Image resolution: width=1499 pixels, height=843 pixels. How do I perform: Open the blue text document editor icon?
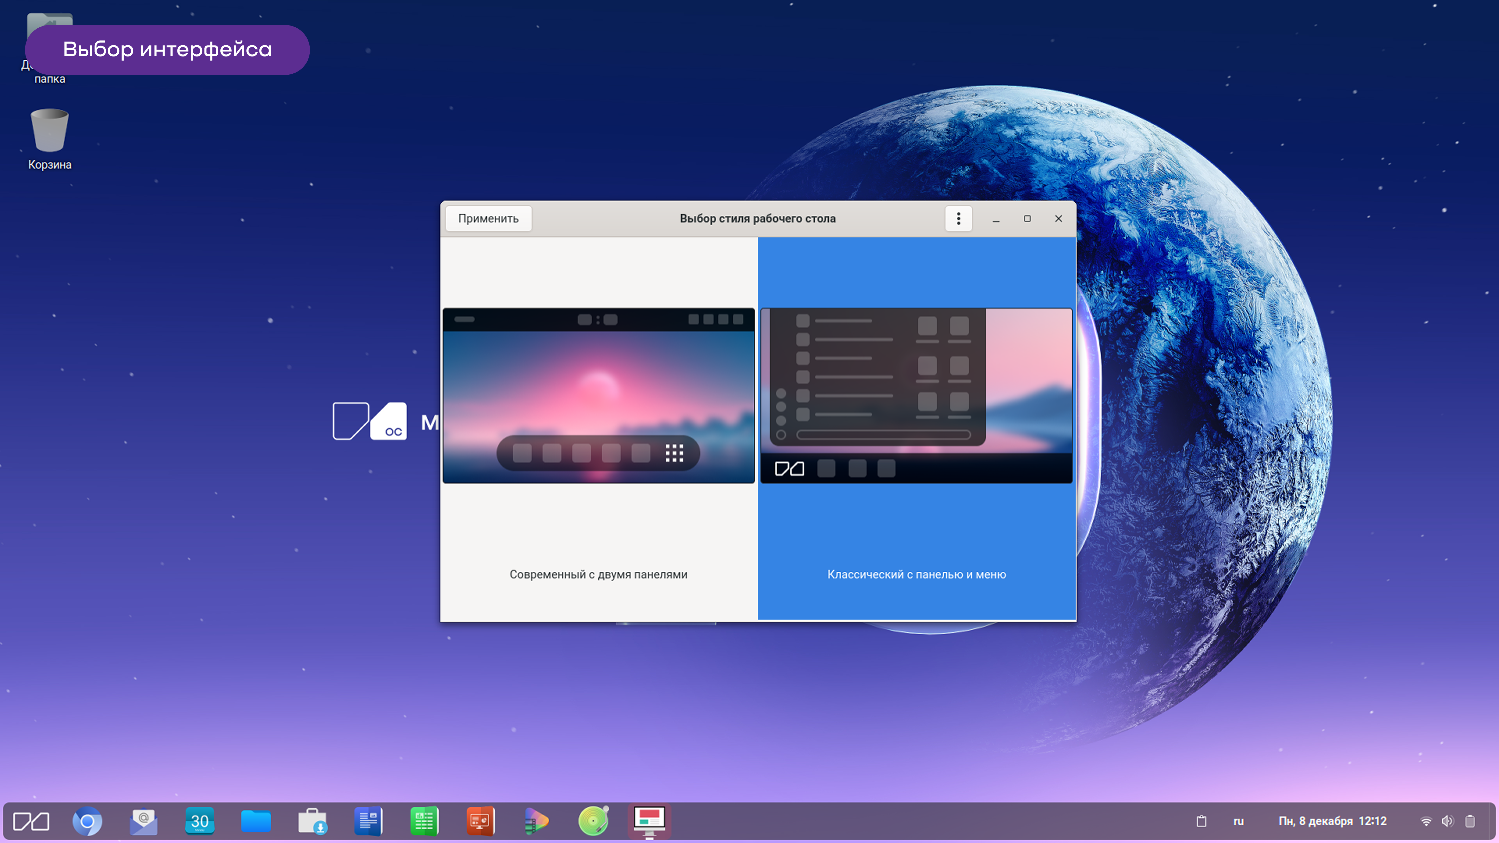click(x=368, y=821)
